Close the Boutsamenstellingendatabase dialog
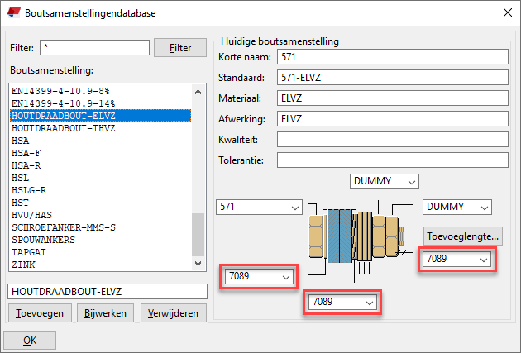Screen dimensions: 521x353 (508, 12)
